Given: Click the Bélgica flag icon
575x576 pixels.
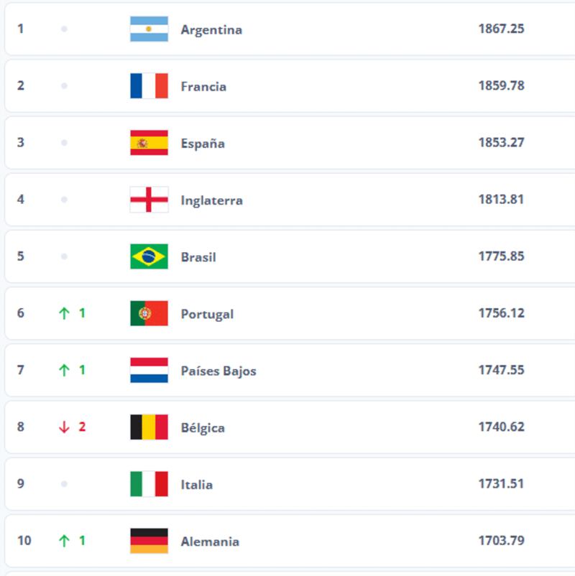Looking at the screenshot, I should (149, 427).
